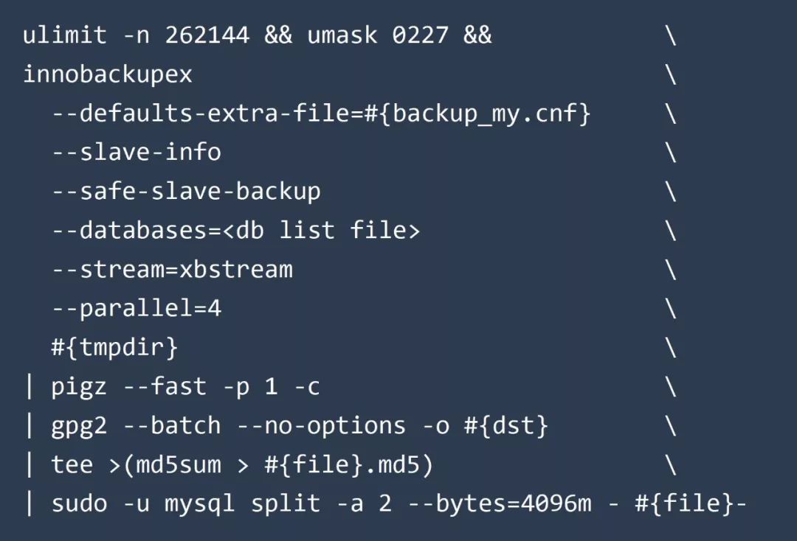Click the --safe-slave-backup option
The width and height of the screenshot is (797, 541).
tap(187, 192)
